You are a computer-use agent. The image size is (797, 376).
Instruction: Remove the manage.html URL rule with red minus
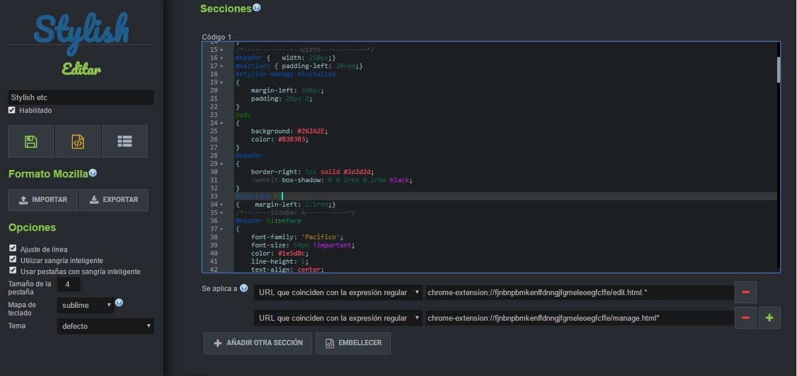[746, 318]
